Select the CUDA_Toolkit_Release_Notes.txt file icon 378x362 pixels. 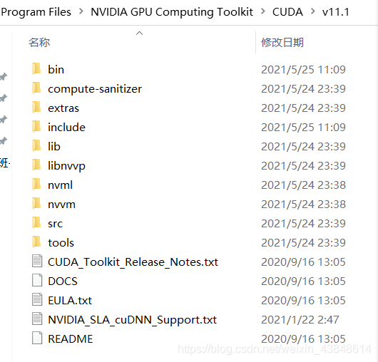(37, 262)
